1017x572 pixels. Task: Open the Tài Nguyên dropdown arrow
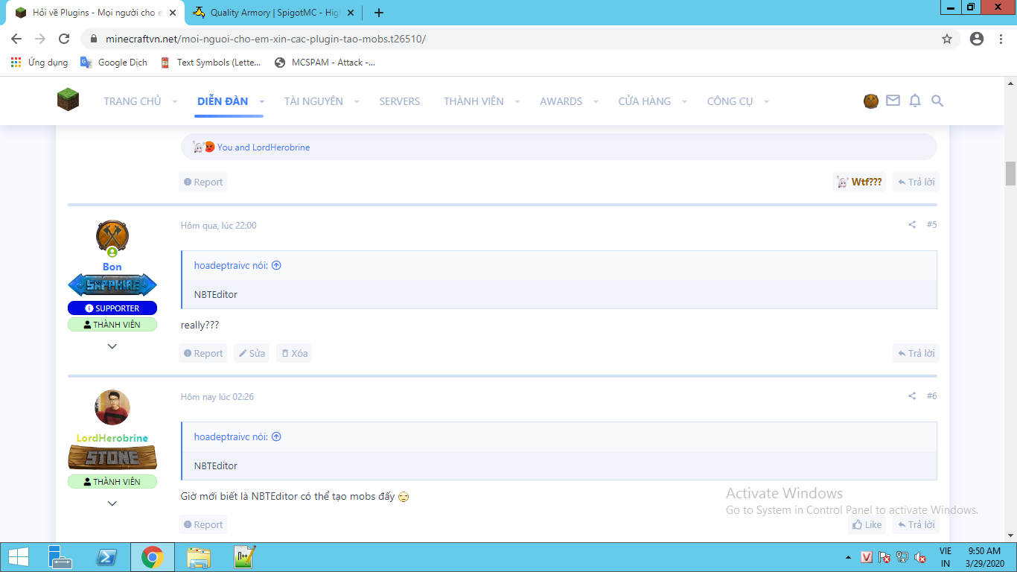click(357, 101)
